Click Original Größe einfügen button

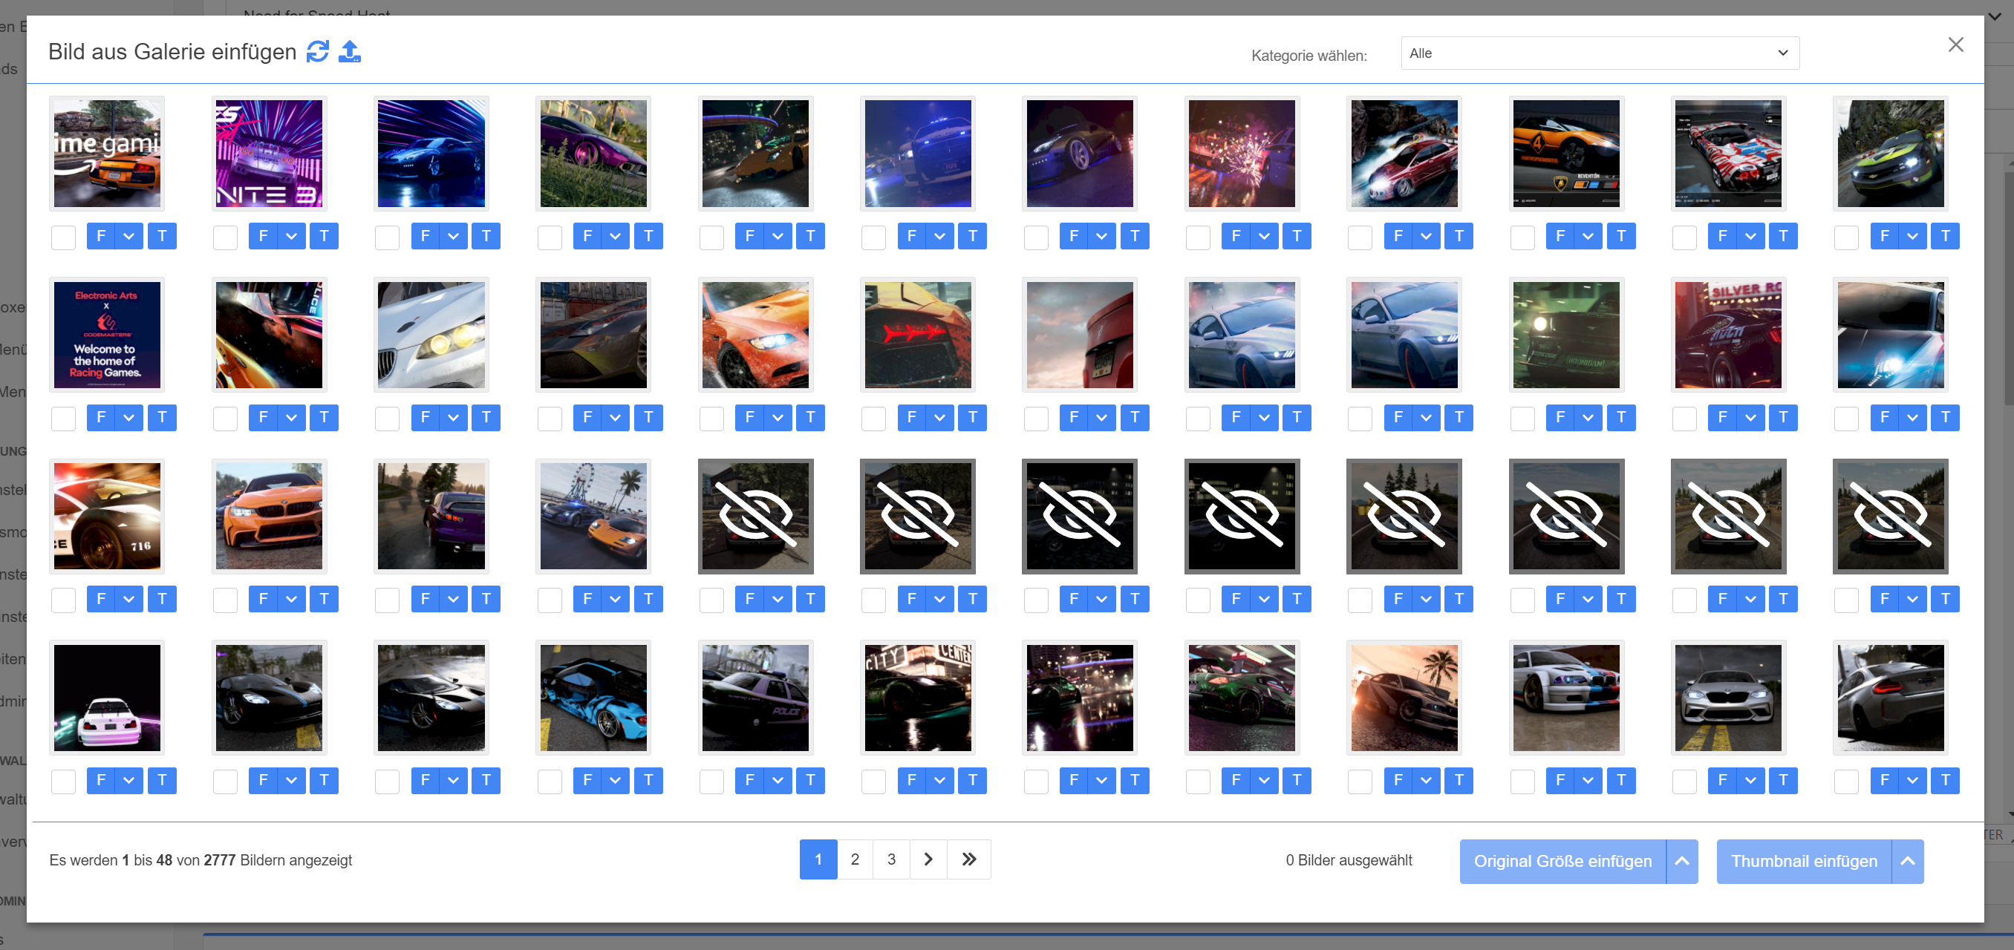coord(1562,861)
